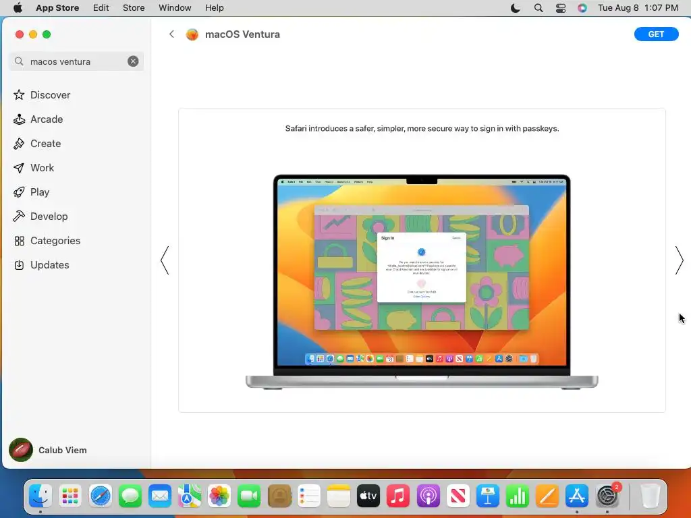
Task: Click the date and time in menu bar
Action: 638,8
